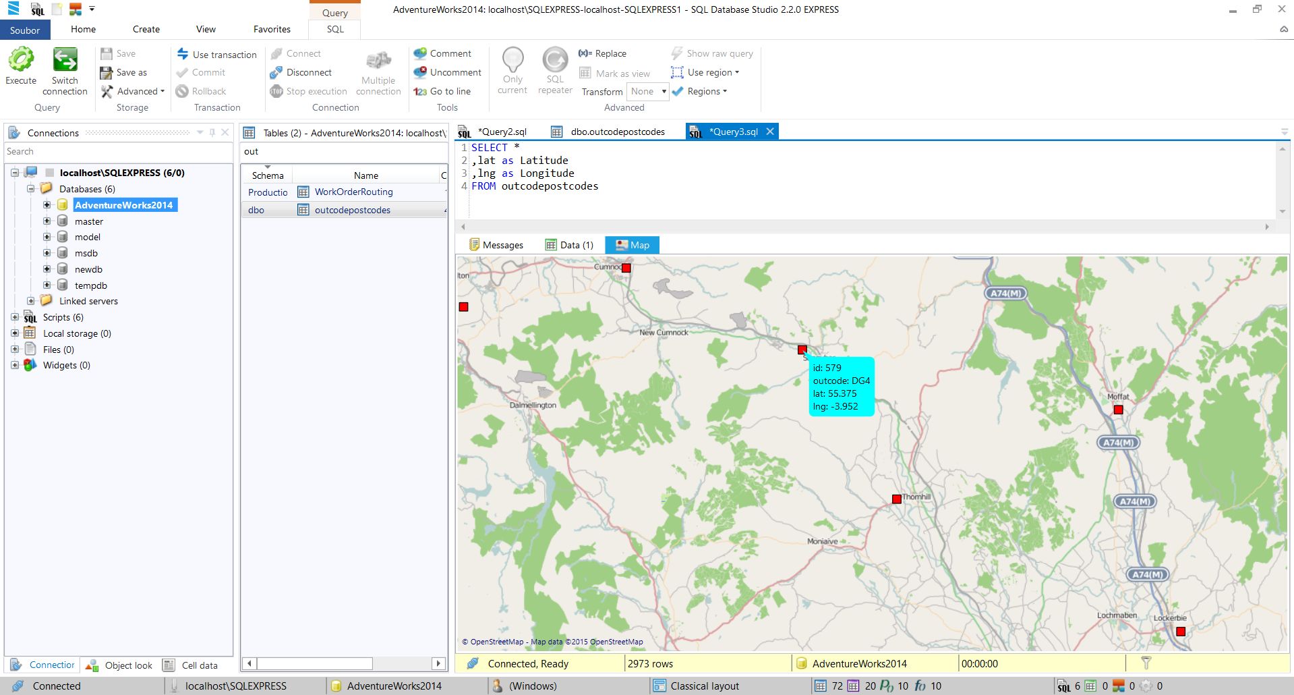This screenshot has height=695, width=1294.
Task: Click the Only current lightbulb icon
Action: click(512, 59)
